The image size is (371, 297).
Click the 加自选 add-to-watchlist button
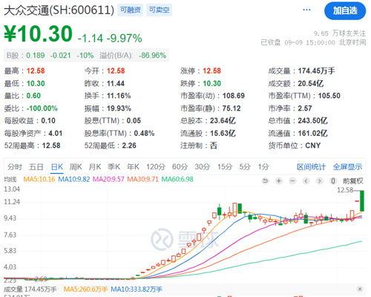click(x=345, y=10)
